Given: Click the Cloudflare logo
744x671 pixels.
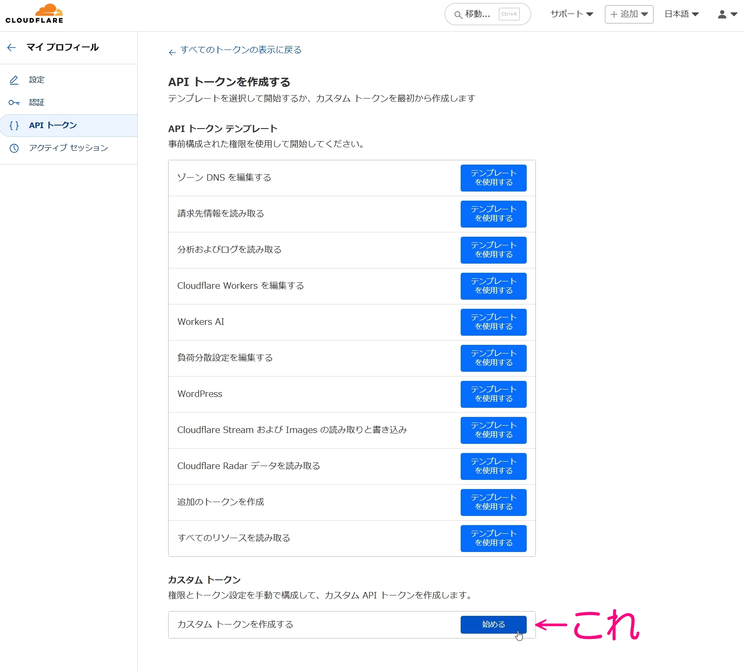Looking at the screenshot, I should pyautogui.click(x=34, y=13).
